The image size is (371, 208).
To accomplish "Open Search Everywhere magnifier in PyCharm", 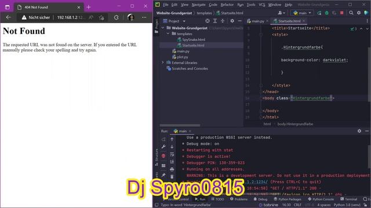I will (x=351, y=13).
